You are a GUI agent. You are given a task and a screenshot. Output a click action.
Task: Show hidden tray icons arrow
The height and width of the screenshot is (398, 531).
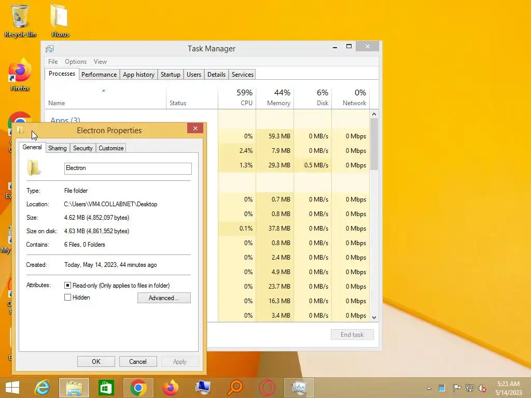tap(429, 388)
